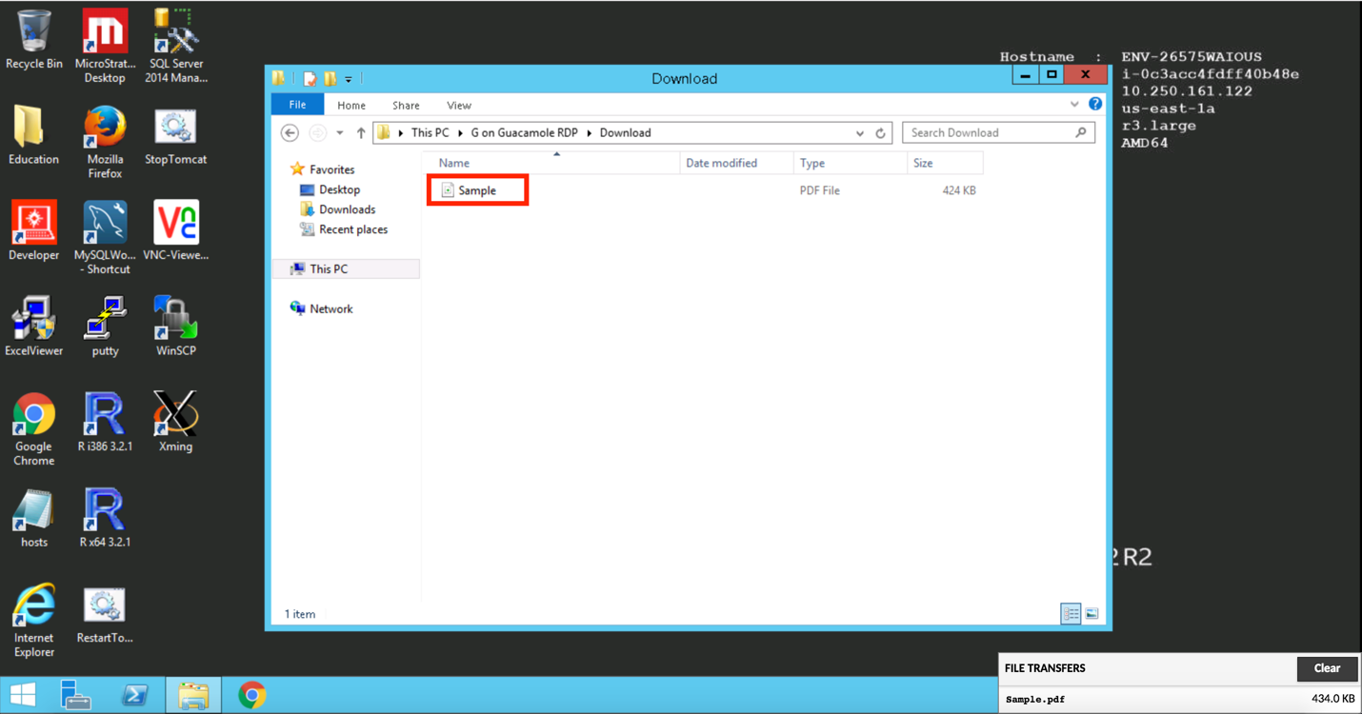This screenshot has width=1362, height=714.
Task: Clear the file transfers list
Action: [1327, 668]
